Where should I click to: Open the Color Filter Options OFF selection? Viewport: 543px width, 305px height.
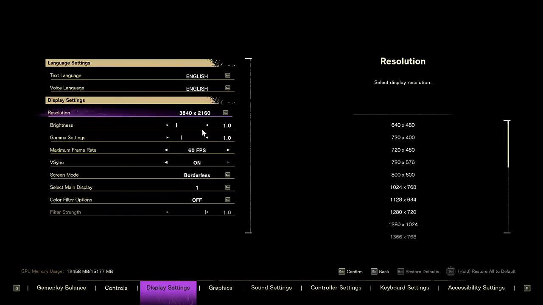(197, 200)
